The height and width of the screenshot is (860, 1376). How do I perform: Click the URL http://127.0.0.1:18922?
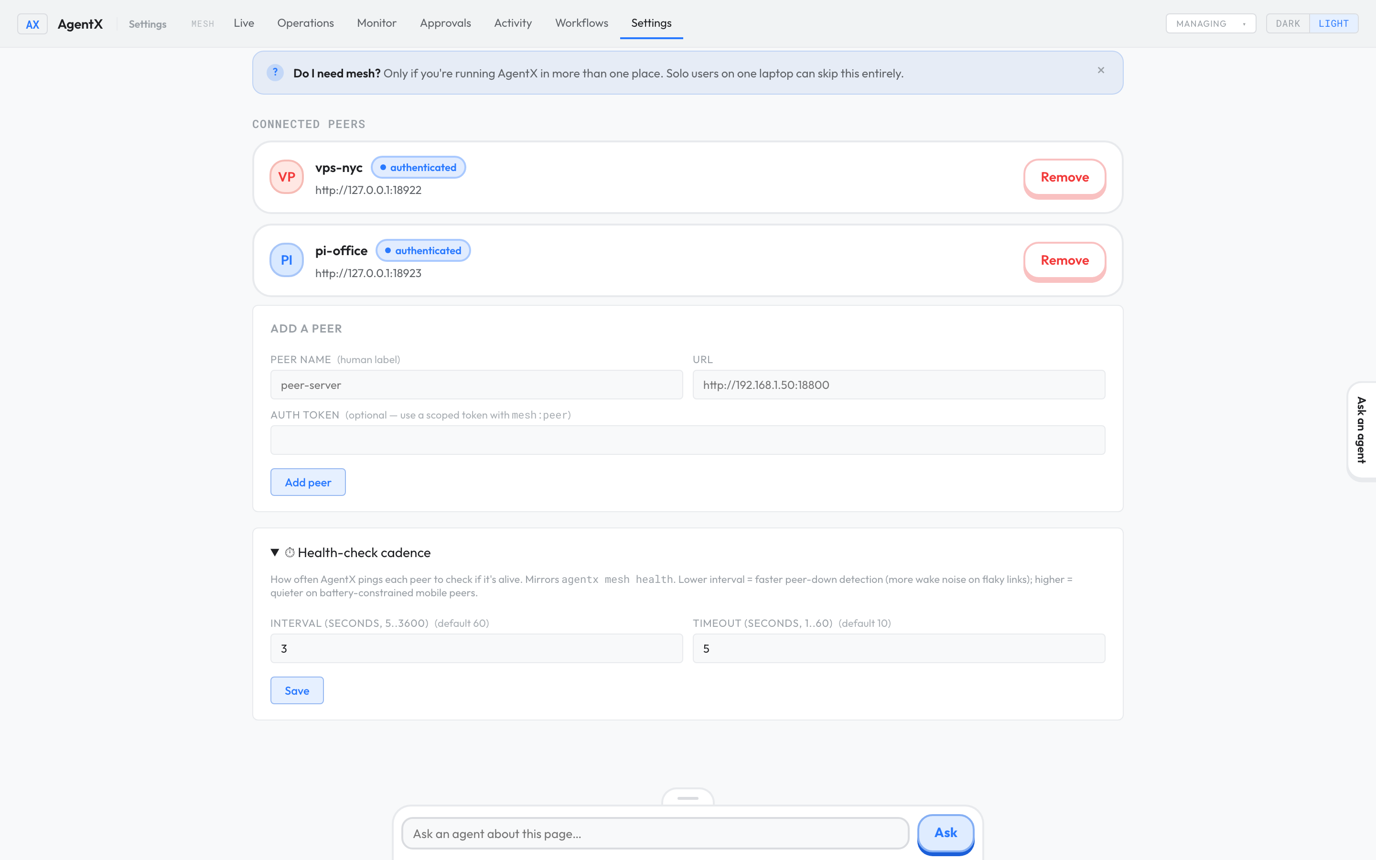click(368, 190)
